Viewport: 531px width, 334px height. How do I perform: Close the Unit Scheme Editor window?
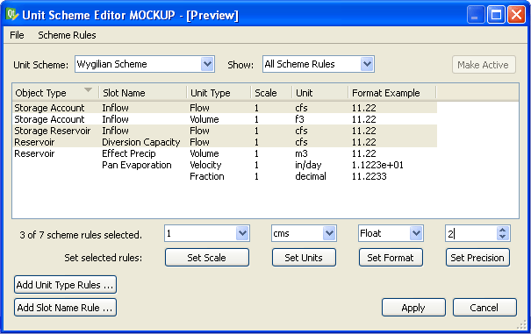click(x=516, y=15)
